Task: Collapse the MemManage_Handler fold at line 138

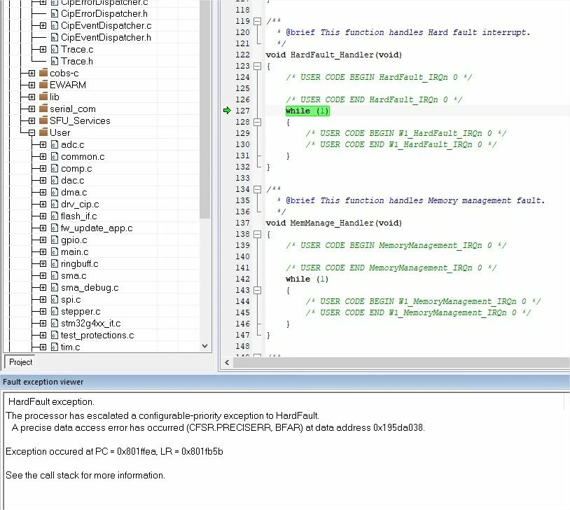Action: pyautogui.click(x=257, y=234)
